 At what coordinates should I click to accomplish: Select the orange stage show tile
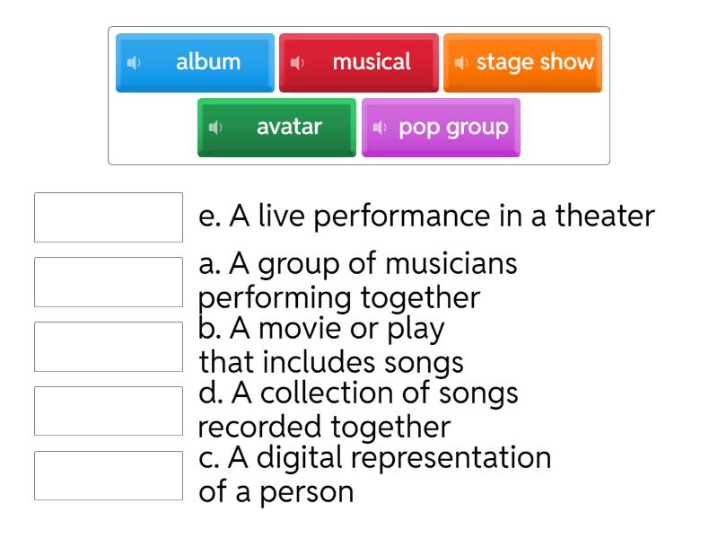[x=523, y=62]
